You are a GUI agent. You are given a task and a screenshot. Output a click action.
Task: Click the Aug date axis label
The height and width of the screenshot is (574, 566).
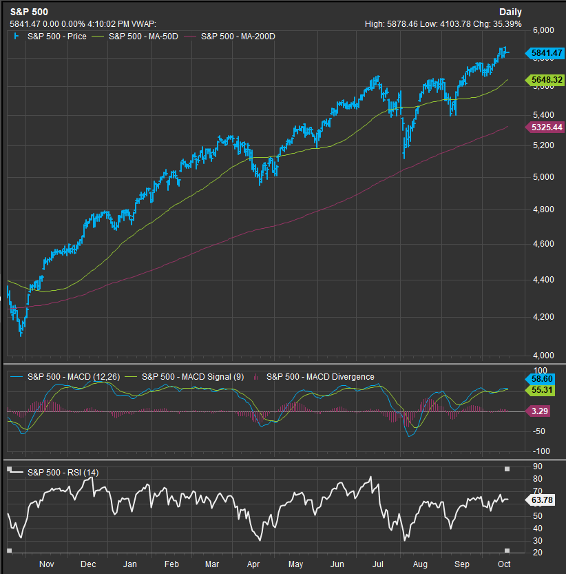420,564
